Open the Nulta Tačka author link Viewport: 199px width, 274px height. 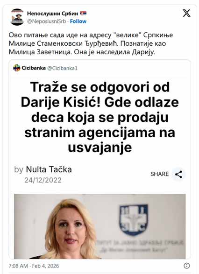(49, 169)
